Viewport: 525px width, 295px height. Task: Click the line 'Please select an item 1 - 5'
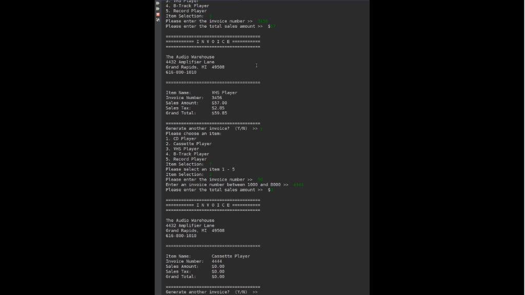tap(200, 169)
